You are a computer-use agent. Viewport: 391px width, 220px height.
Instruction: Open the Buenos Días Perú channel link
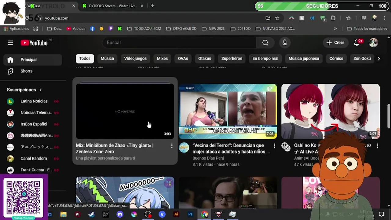(x=208, y=158)
